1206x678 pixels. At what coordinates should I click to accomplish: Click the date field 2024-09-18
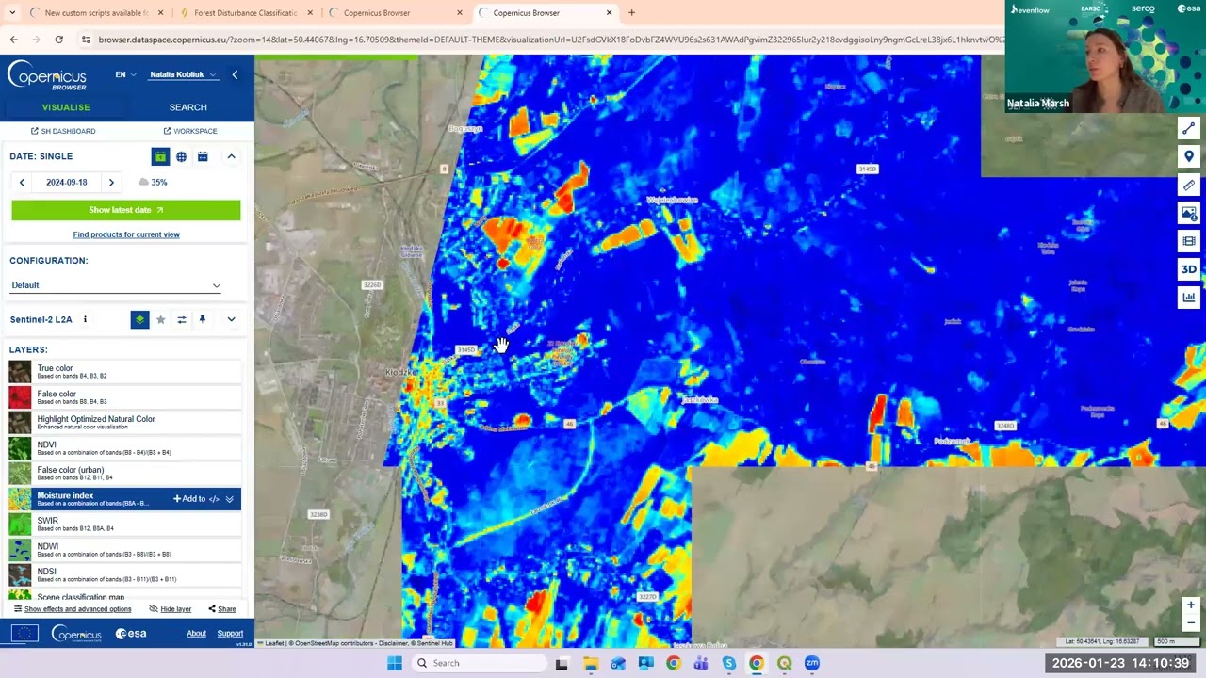66,183
